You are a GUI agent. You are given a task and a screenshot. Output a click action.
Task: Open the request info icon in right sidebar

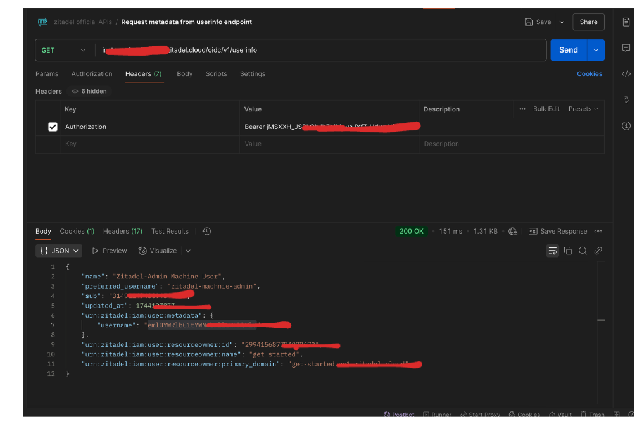[x=626, y=126]
